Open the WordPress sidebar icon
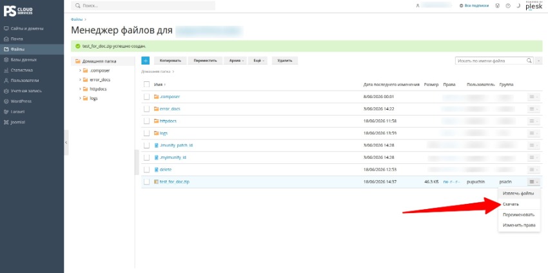Viewport: 548px width, 273px height. click(6, 101)
